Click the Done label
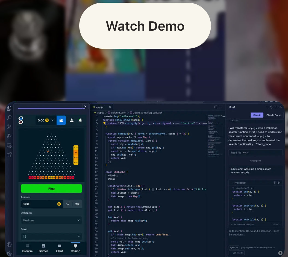 coord(275,224)
